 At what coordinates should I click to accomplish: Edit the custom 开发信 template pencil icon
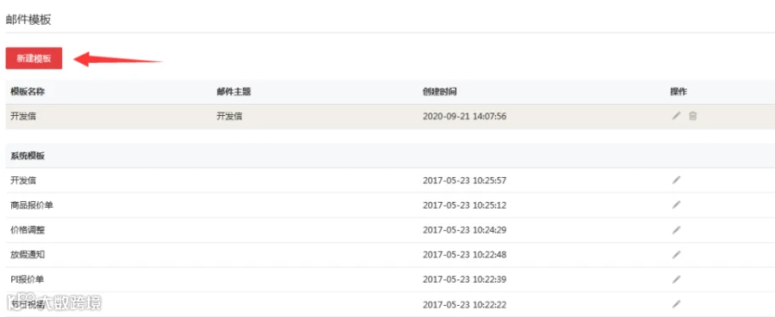pos(676,116)
